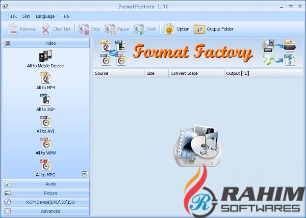Image resolution: width=306 pixels, height=218 pixels.
Task: Click the Convert State column header
Action: pyautogui.click(x=196, y=73)
